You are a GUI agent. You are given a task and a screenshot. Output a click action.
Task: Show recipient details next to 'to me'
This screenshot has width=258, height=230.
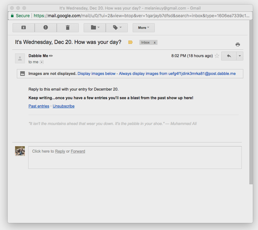(x=42, y=62)
